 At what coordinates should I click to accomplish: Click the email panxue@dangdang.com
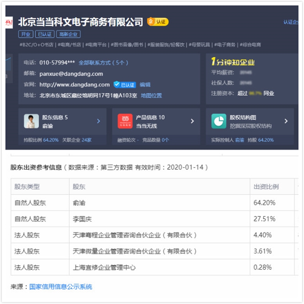(71, 74)
